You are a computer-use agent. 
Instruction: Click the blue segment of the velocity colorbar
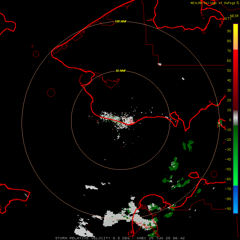click(235, 199)
